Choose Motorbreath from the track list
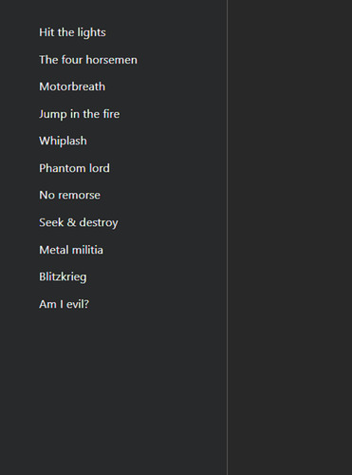 (x=72, y=86)
